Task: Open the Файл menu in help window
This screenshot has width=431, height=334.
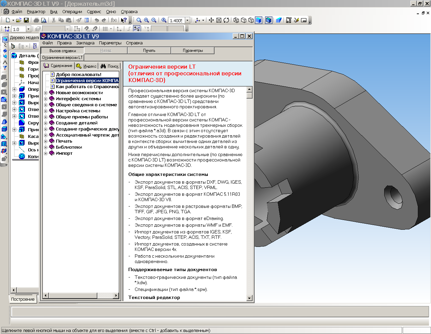Action: click(x=47, y=43)
